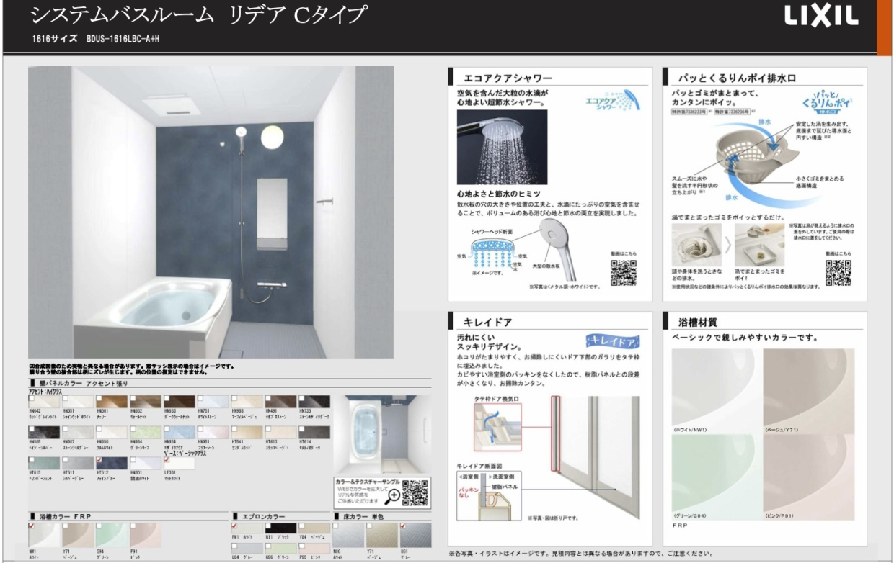This screenshot has height=563, width=894.
Task: Click the キレイドア brand logo
Action: [x=613, y=341]
